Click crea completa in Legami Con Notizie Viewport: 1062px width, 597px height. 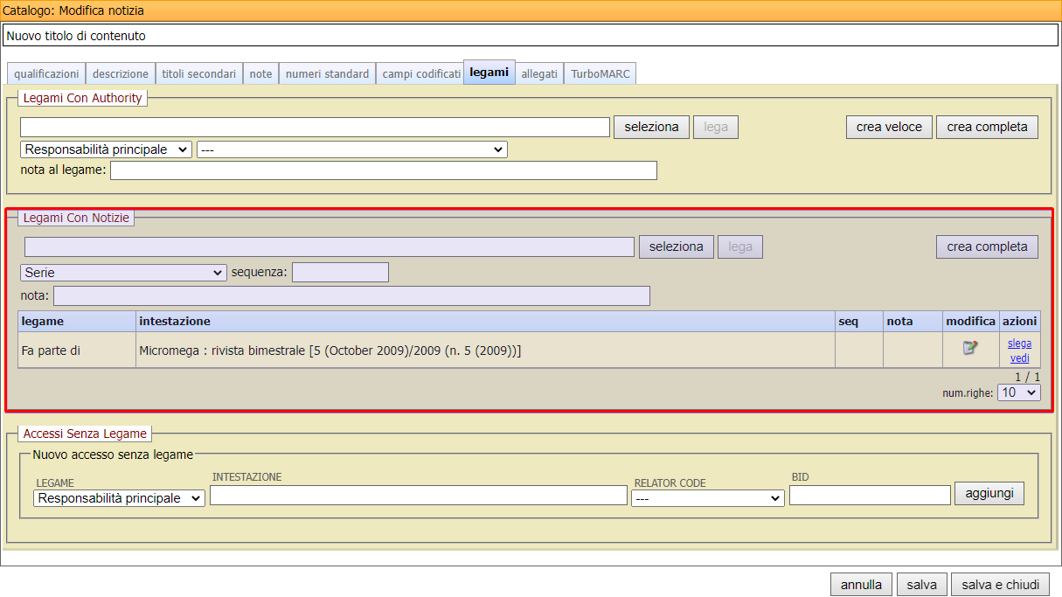point(987,246)
